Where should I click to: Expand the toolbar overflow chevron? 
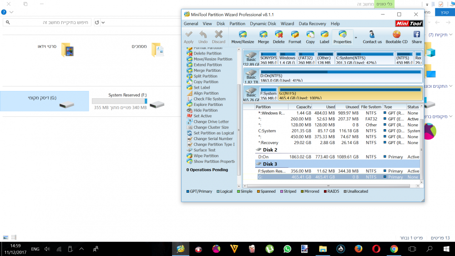356,37
